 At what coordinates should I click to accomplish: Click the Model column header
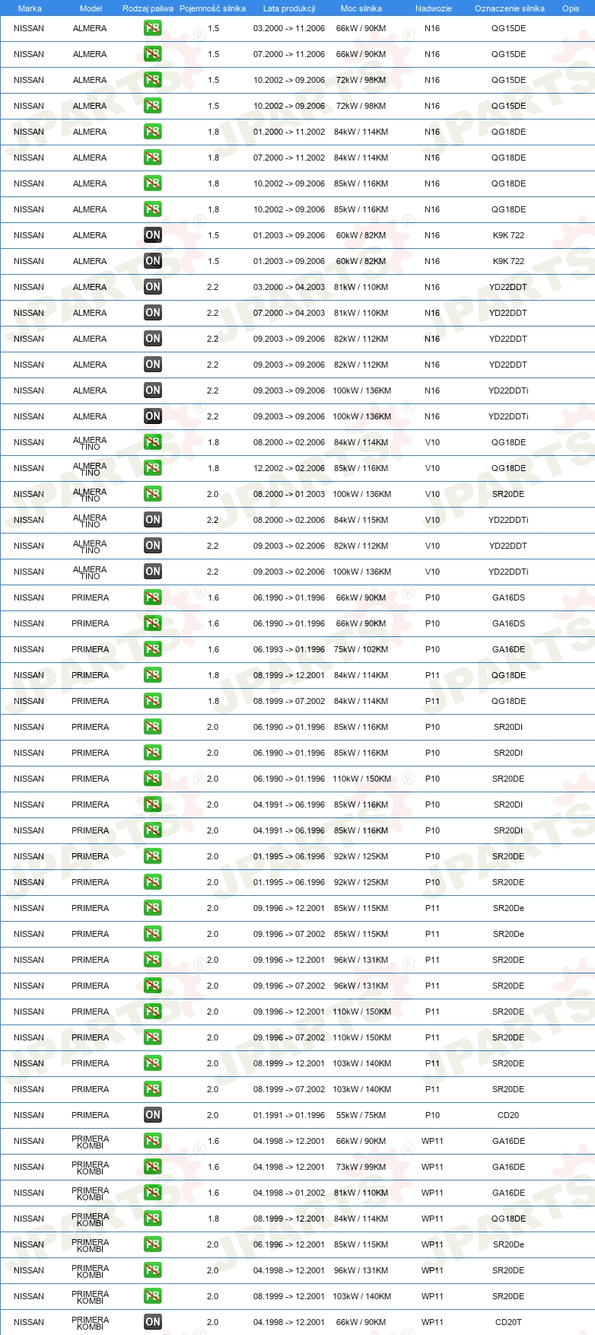point(91,8)
